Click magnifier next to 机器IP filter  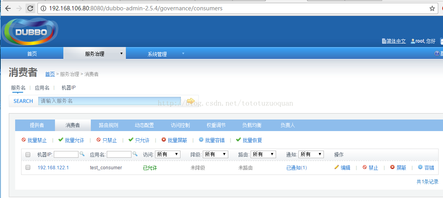(x=82, y=154)
